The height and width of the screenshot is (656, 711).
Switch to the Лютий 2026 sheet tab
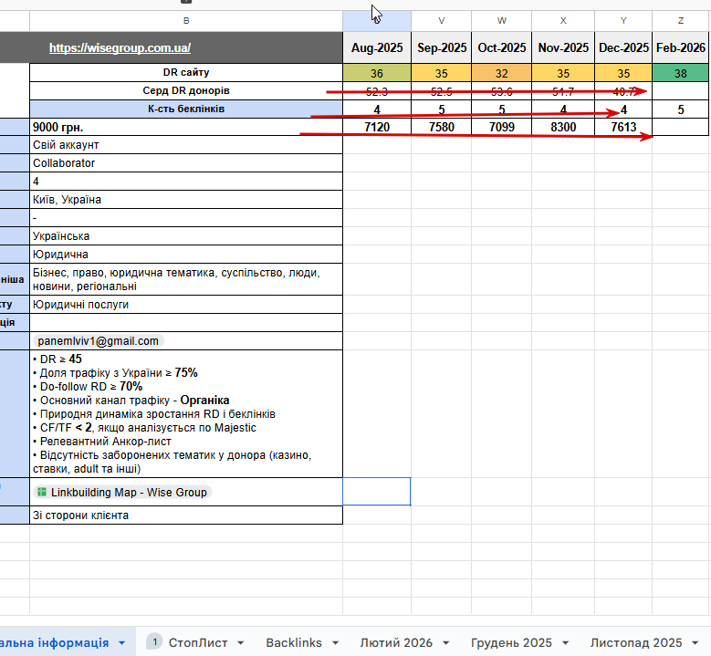(x=396, y=642)
